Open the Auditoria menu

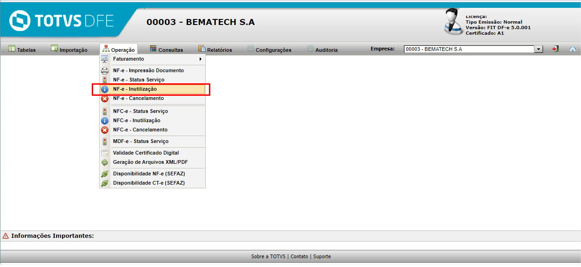click(x=322, y=50)
